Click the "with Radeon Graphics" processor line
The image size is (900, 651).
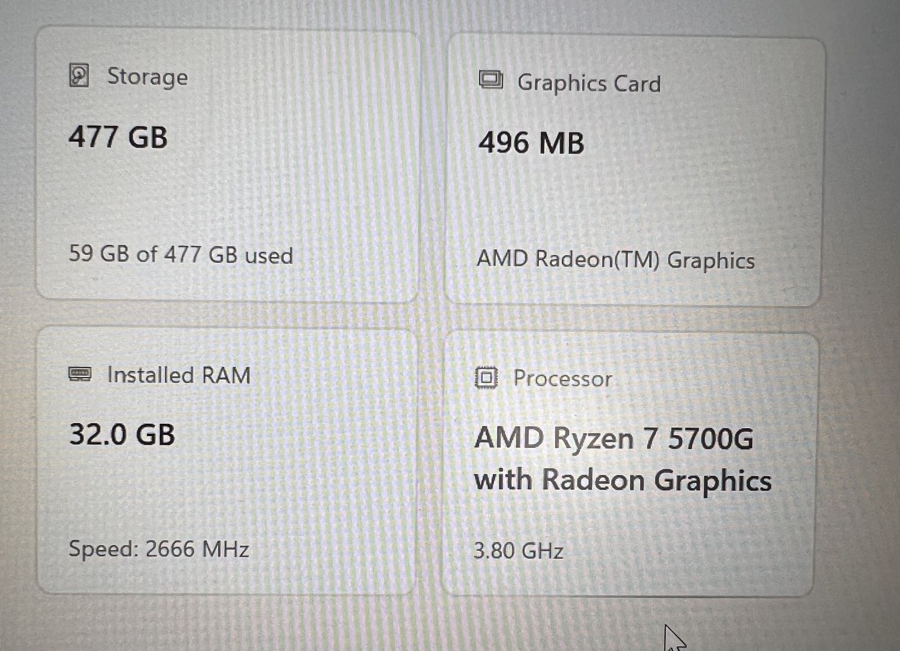(623, 481)
